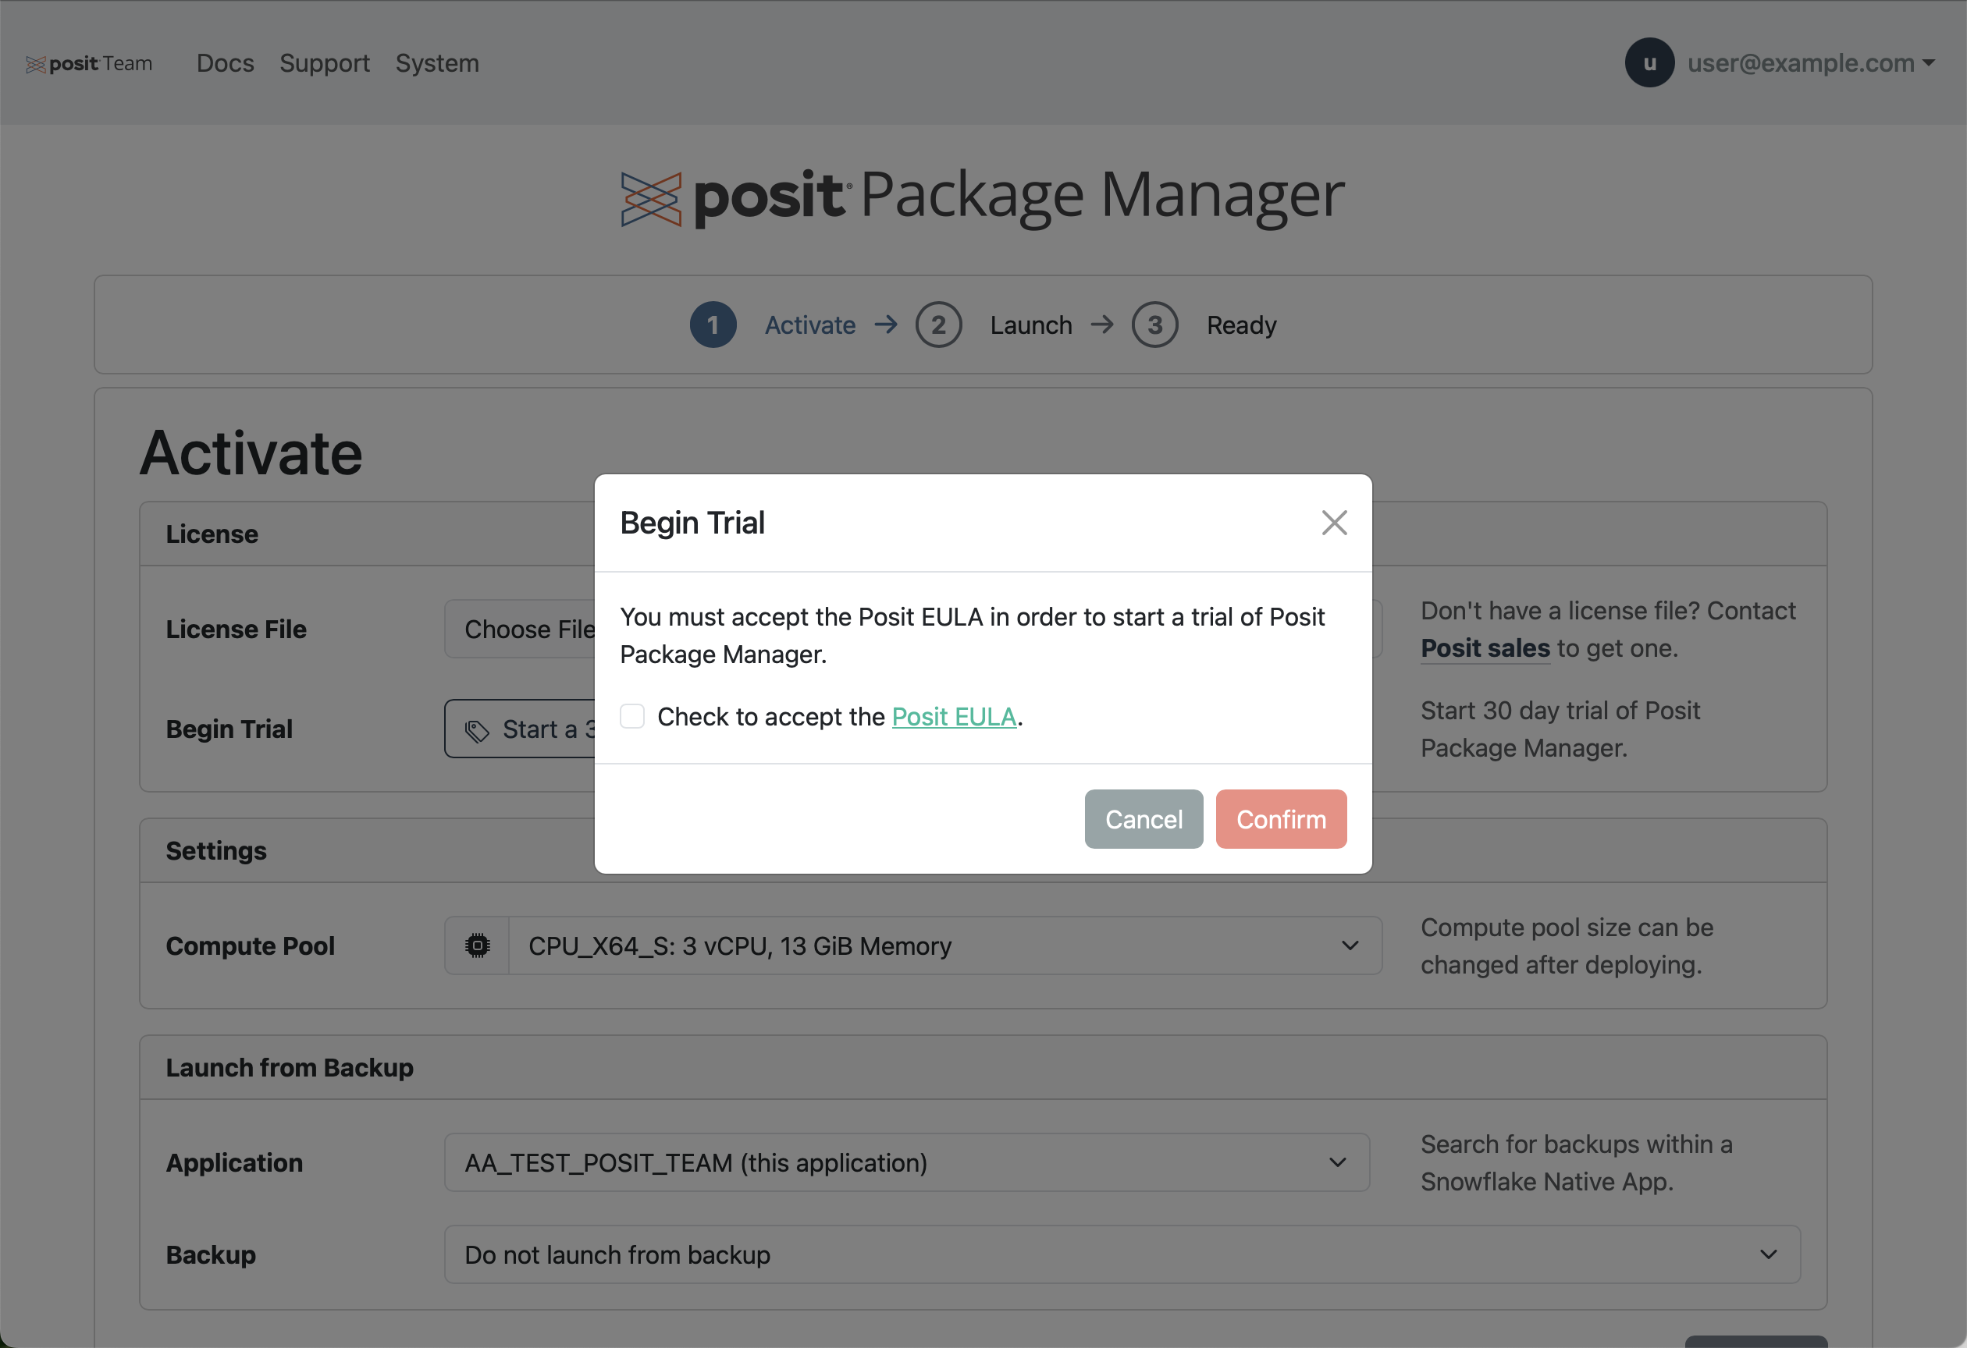1967x1348 pixels.
Task: Open the Application dropdown under Launch from Backup
Action: click(x=1336, y=1162)
